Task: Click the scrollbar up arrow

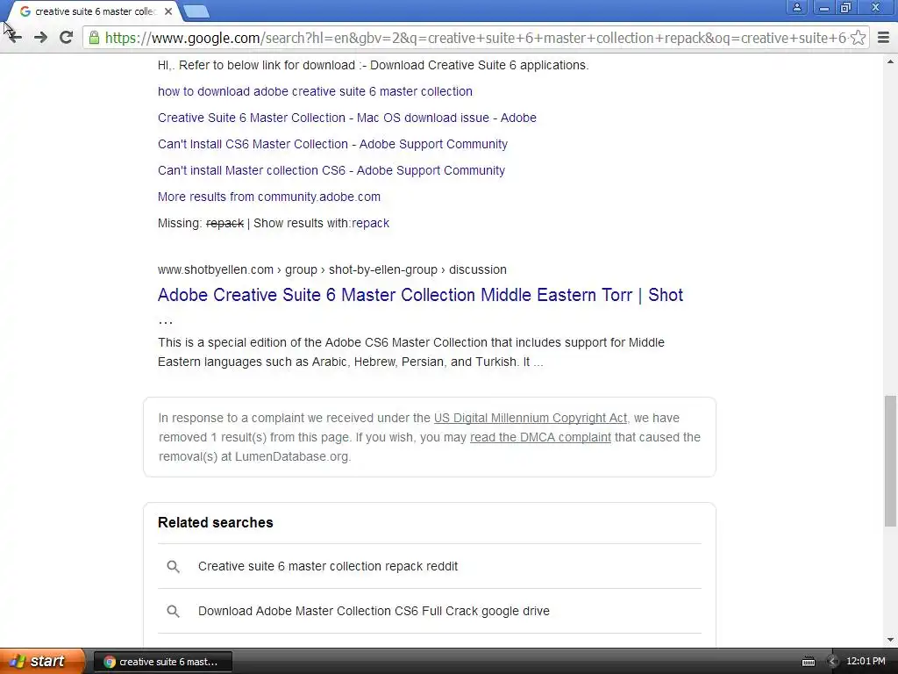Action: pos(890,61)
